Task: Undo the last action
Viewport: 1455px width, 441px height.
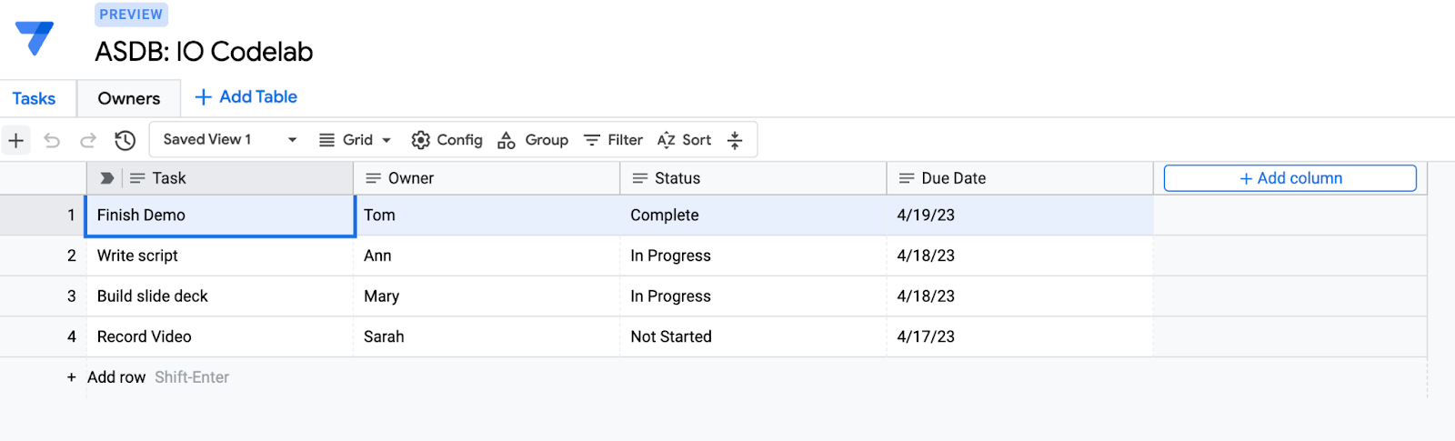Action: pos(52,140)
